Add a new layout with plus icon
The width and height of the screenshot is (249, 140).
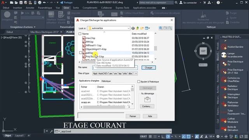pos(29,136)
